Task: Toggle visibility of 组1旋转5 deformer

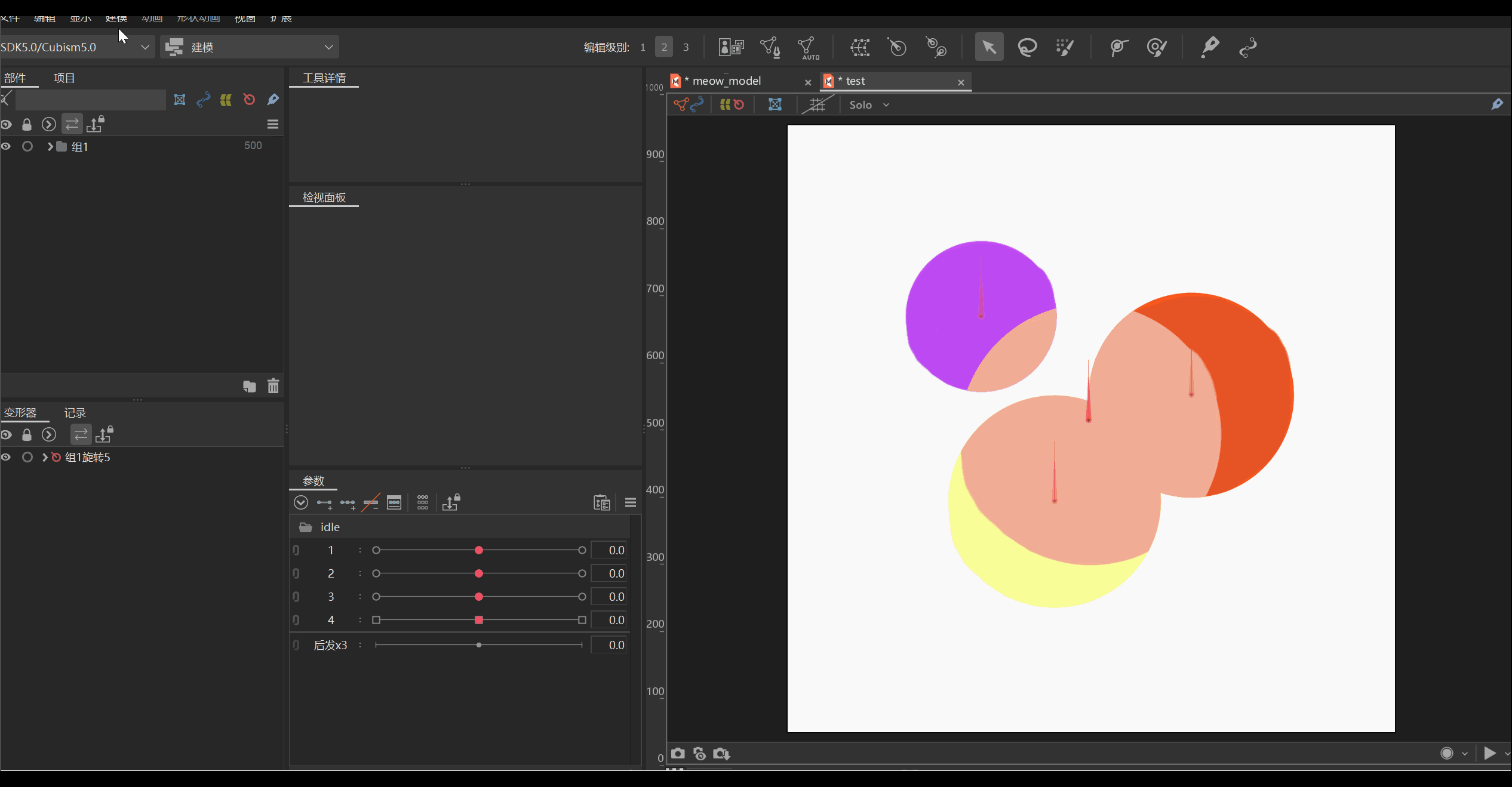Action: (6, 457)
